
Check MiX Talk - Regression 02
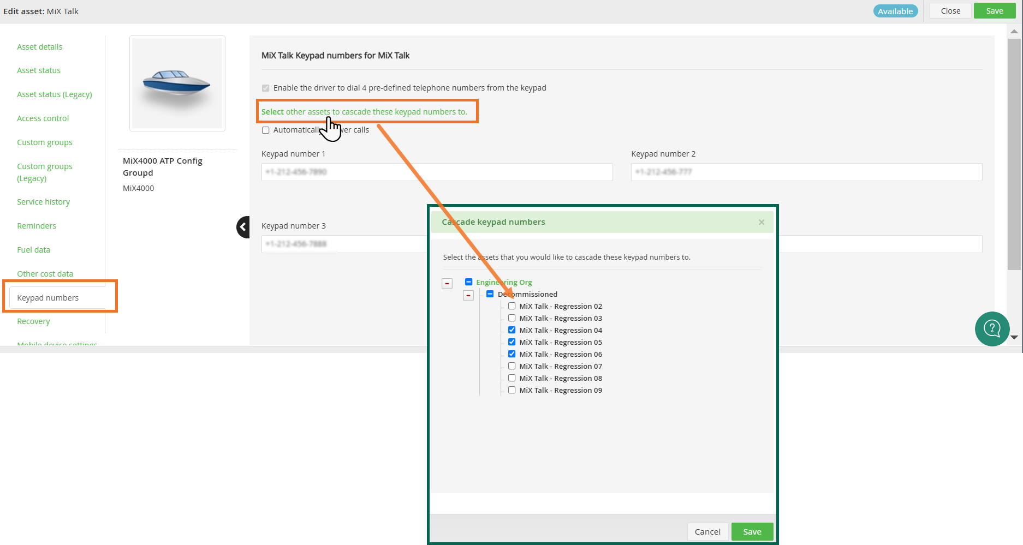[512, 306]
